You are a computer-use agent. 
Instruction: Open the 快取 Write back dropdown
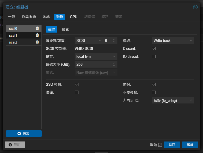click(173, 41)
